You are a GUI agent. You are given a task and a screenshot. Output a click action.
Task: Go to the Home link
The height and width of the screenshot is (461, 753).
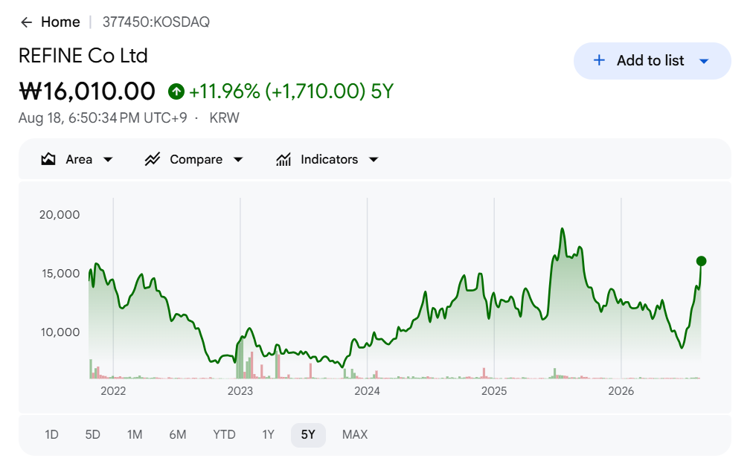[60, 22]
